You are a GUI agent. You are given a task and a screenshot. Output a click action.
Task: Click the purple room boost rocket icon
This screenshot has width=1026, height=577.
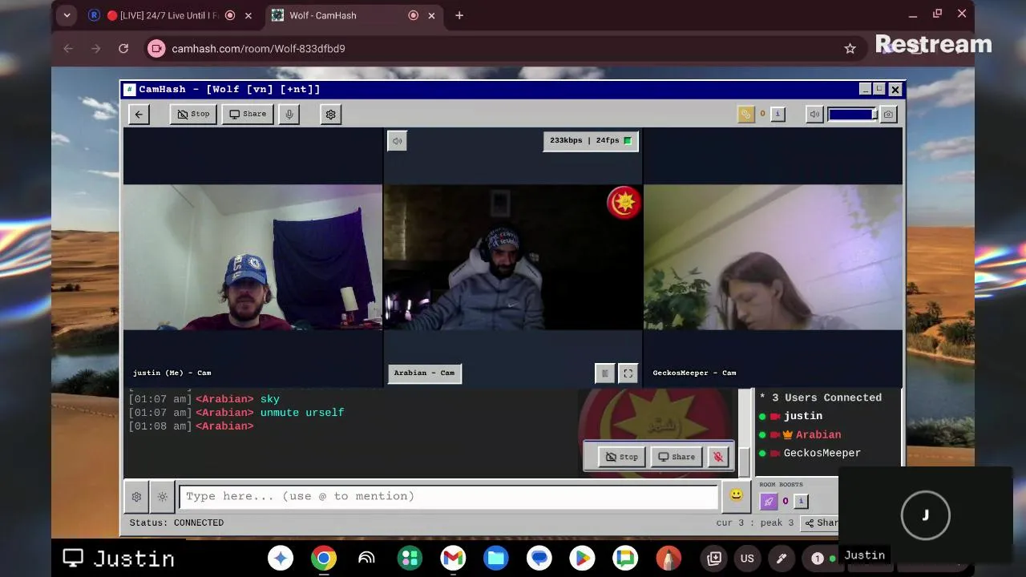[x=768, y=502]
